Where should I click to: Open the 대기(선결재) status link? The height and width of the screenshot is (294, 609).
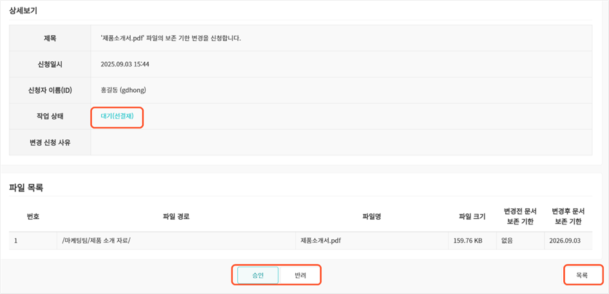click(117, 116)
